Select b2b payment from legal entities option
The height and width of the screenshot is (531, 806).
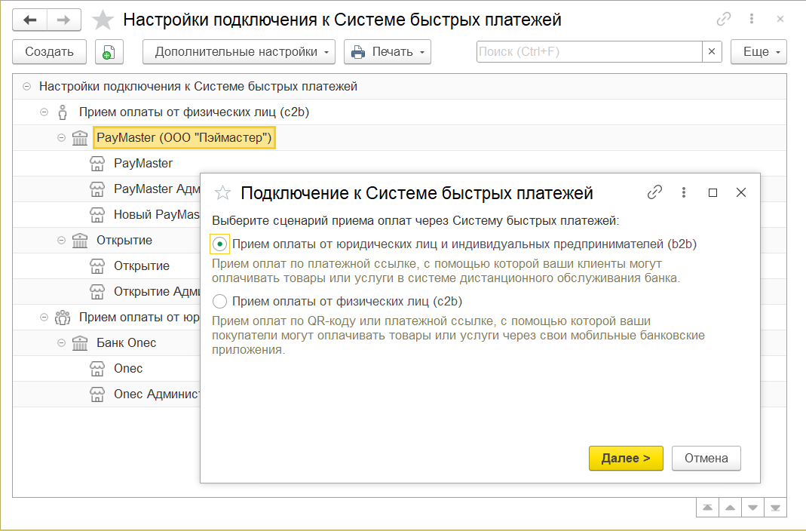tap(220, 244)
